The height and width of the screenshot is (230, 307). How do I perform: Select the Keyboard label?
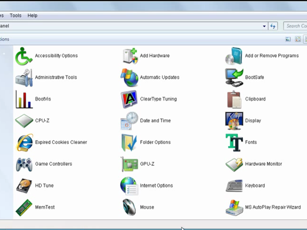click(255, 186)
